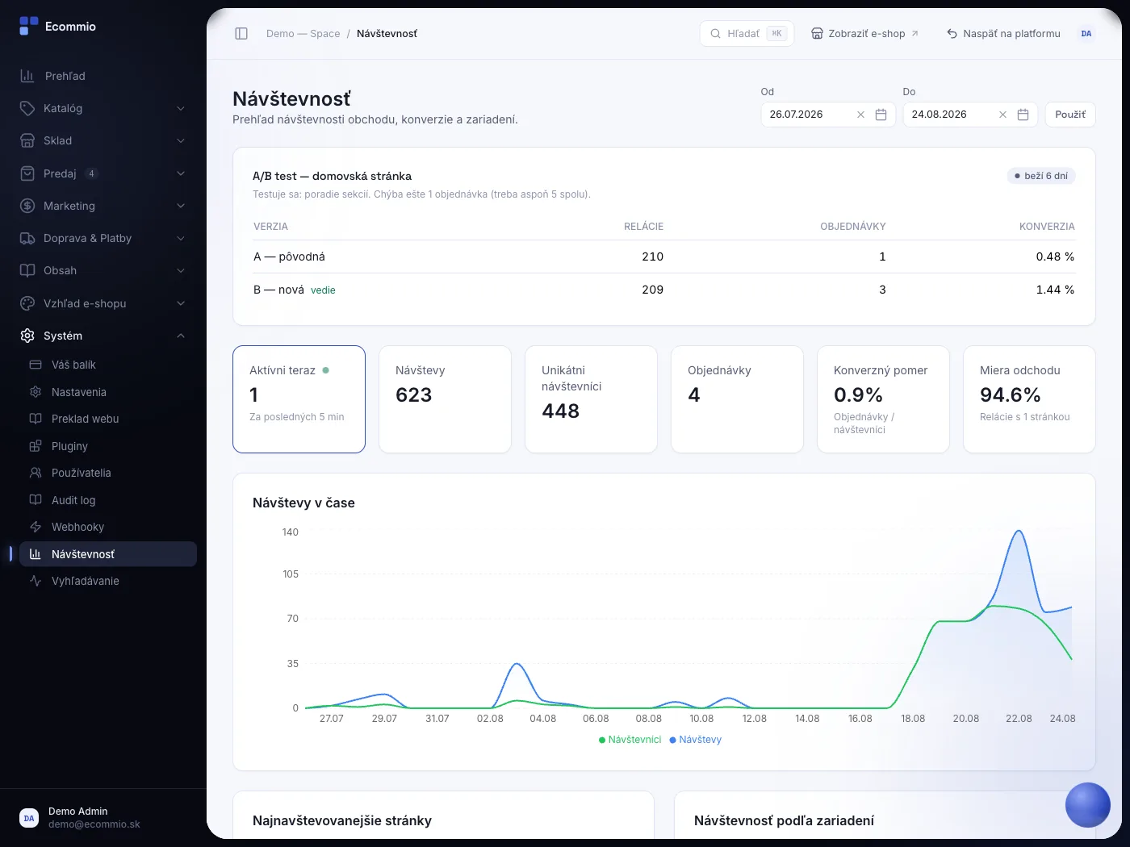The width and height of the screenshot is (1130, 847).
Task: Collapse the Systém menu section
Action: pos(103,336)
